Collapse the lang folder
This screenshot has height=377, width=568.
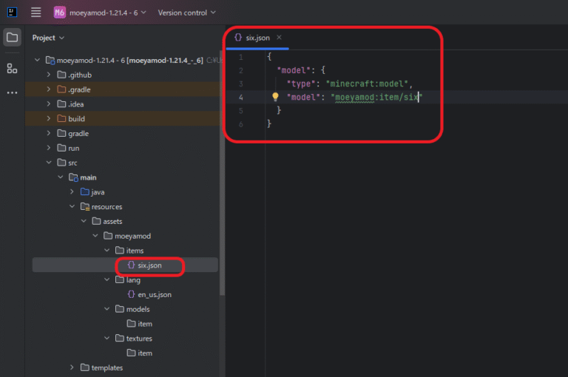pos(106,279)
